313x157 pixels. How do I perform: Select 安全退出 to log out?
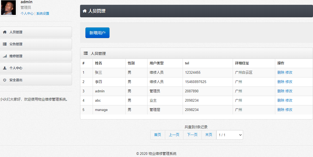point(36,80)
